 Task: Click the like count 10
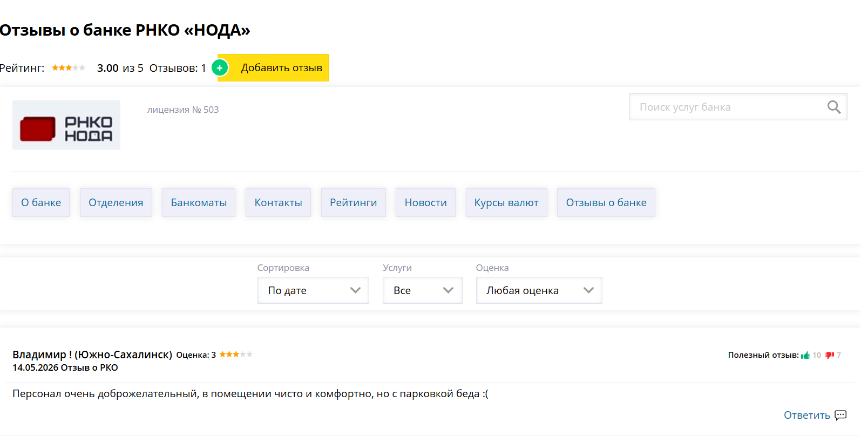817,355
